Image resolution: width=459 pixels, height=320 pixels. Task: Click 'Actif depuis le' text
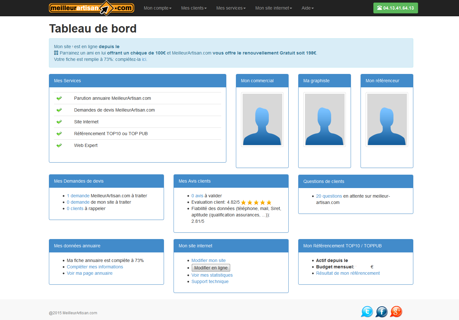click(332, 260)
